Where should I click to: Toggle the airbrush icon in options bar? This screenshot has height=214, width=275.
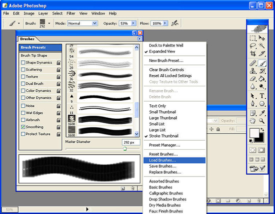pyautogui.click(x=174, y=23)
